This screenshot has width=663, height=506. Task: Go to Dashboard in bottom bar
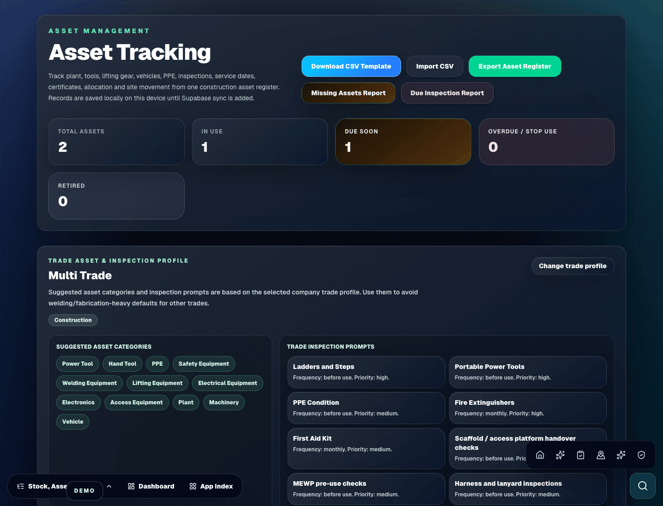(151, 486)
